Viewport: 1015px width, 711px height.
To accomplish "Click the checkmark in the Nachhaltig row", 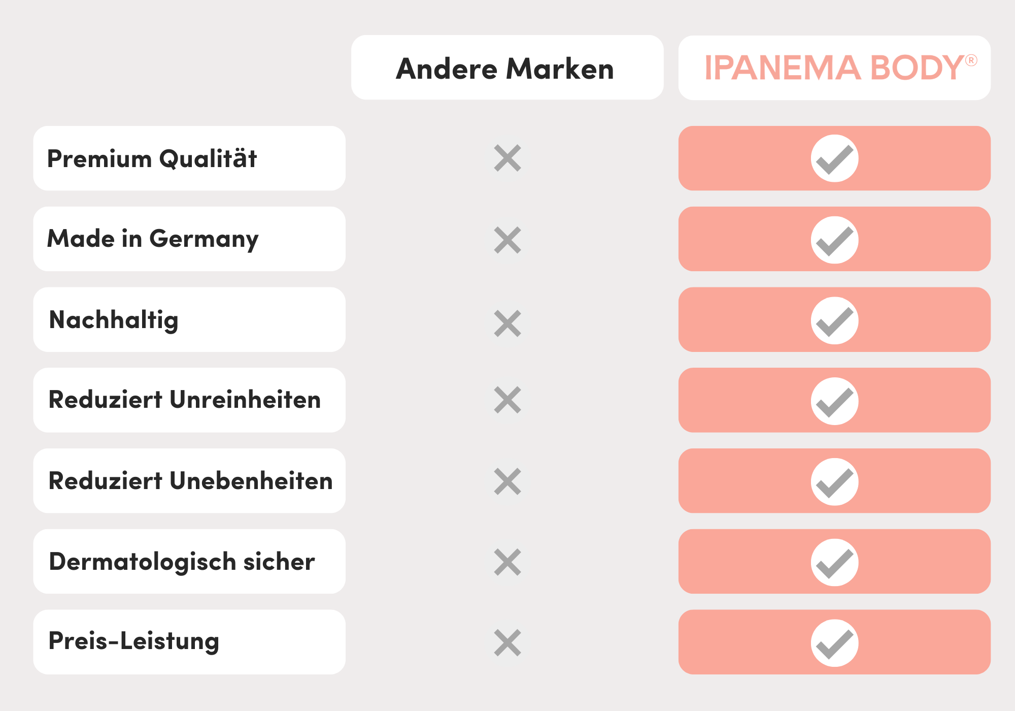I will (834, 320).
